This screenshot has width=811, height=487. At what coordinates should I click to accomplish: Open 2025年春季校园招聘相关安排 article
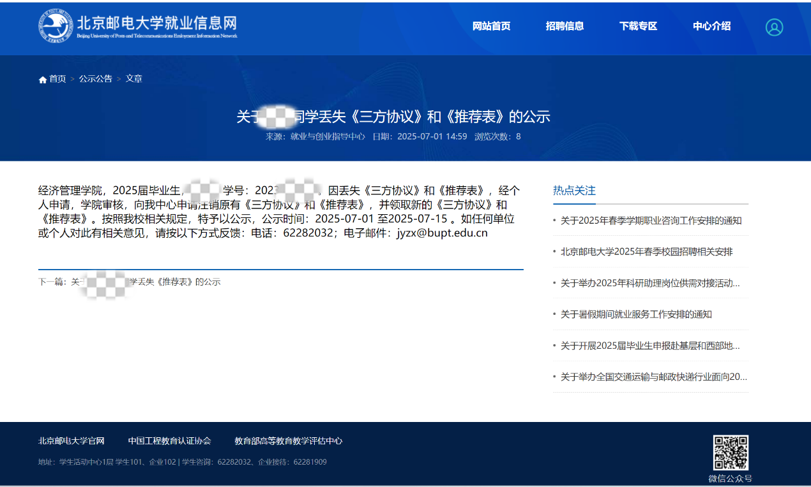(646, 252)
